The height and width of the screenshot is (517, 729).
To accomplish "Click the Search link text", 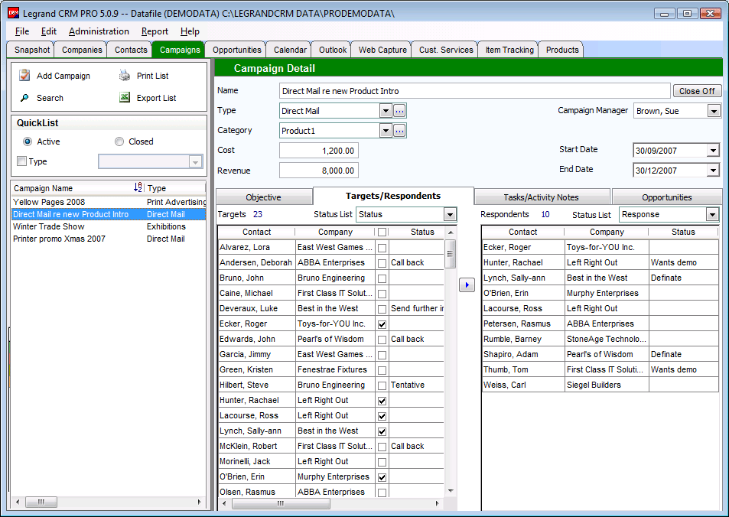I will coord(50,98).
